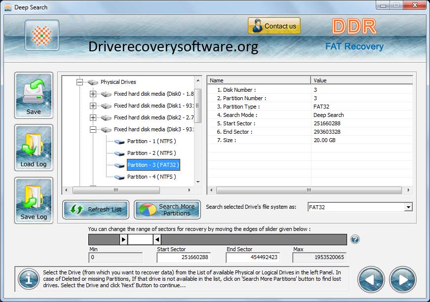Image resolution: width=430 pixels, height=302 pixels.
Task: Open the file system FAT32 dropdown
Action: click(408, 207)
